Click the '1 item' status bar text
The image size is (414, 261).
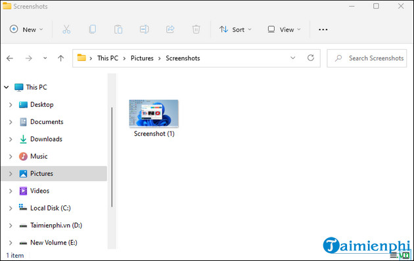[x=14, y=256]
